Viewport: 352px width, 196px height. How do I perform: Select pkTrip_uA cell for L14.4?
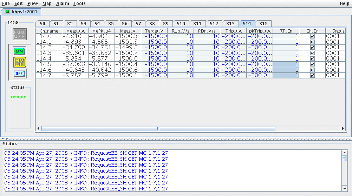pyautogui.click(x=260, y=58)
